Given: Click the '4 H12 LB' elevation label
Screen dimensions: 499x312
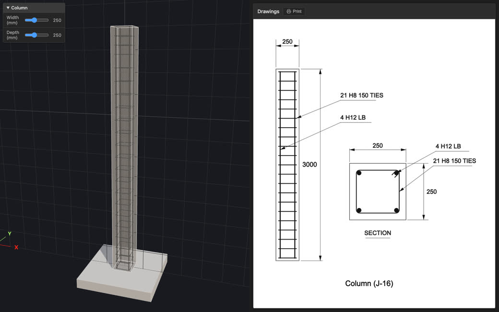Looking at the screenshot, I should (353, 118).
